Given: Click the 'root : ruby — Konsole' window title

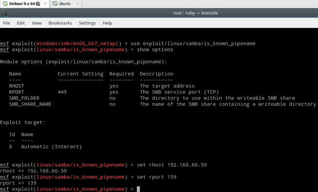Looking at the screenshot, I should pyautogui.click(x=195, y=13).
